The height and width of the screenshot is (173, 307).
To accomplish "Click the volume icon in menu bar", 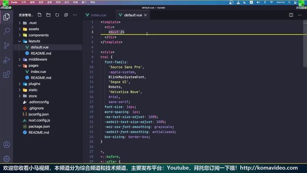I will [x=258, y=2].
